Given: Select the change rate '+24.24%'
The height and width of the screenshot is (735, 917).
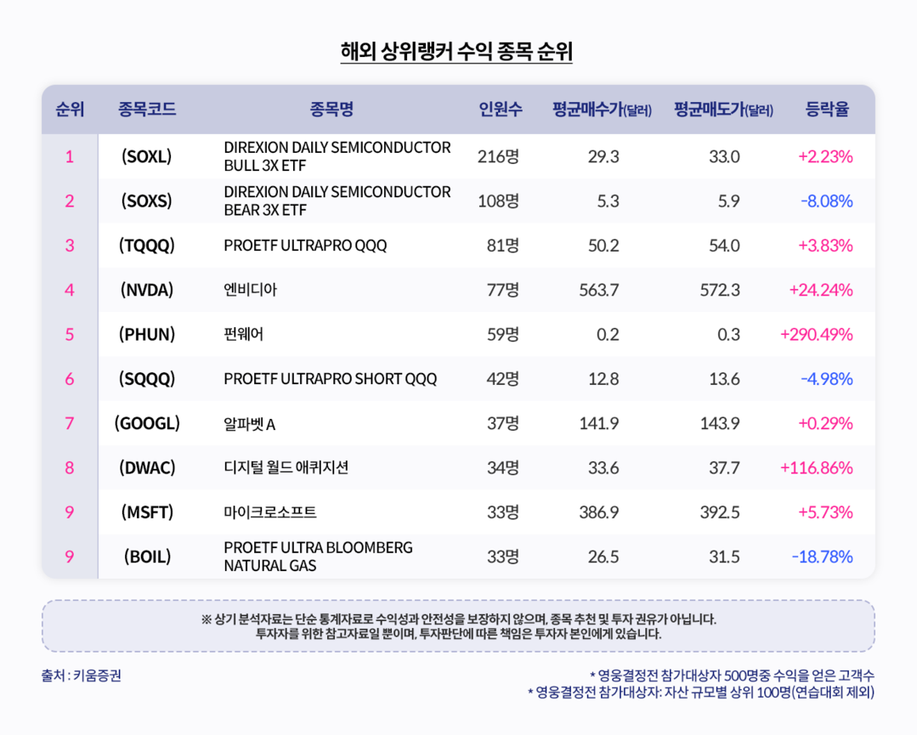Looking at the screenshot, I should pos(821,290).
